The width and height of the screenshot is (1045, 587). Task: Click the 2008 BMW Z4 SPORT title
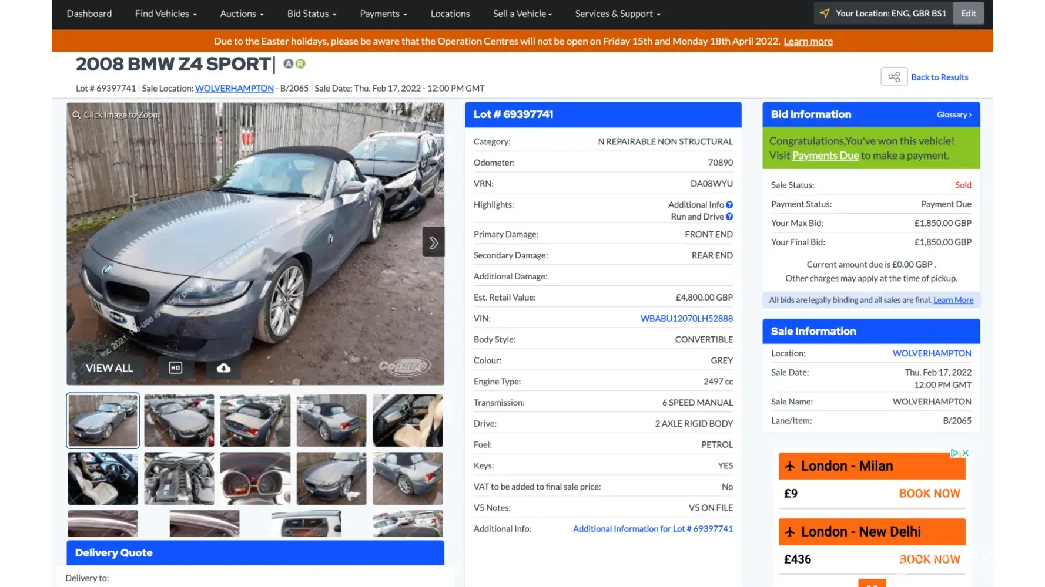pos(173,64)
